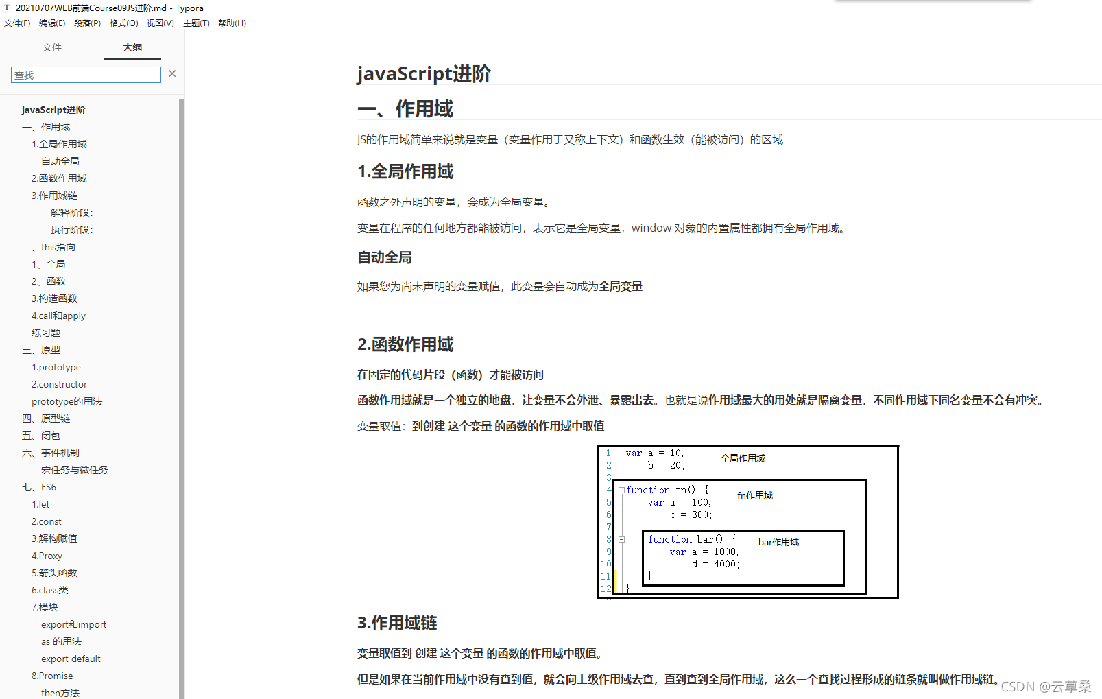Jump to 四、原型链 section

pyautogui.click(x=46, y=418)
